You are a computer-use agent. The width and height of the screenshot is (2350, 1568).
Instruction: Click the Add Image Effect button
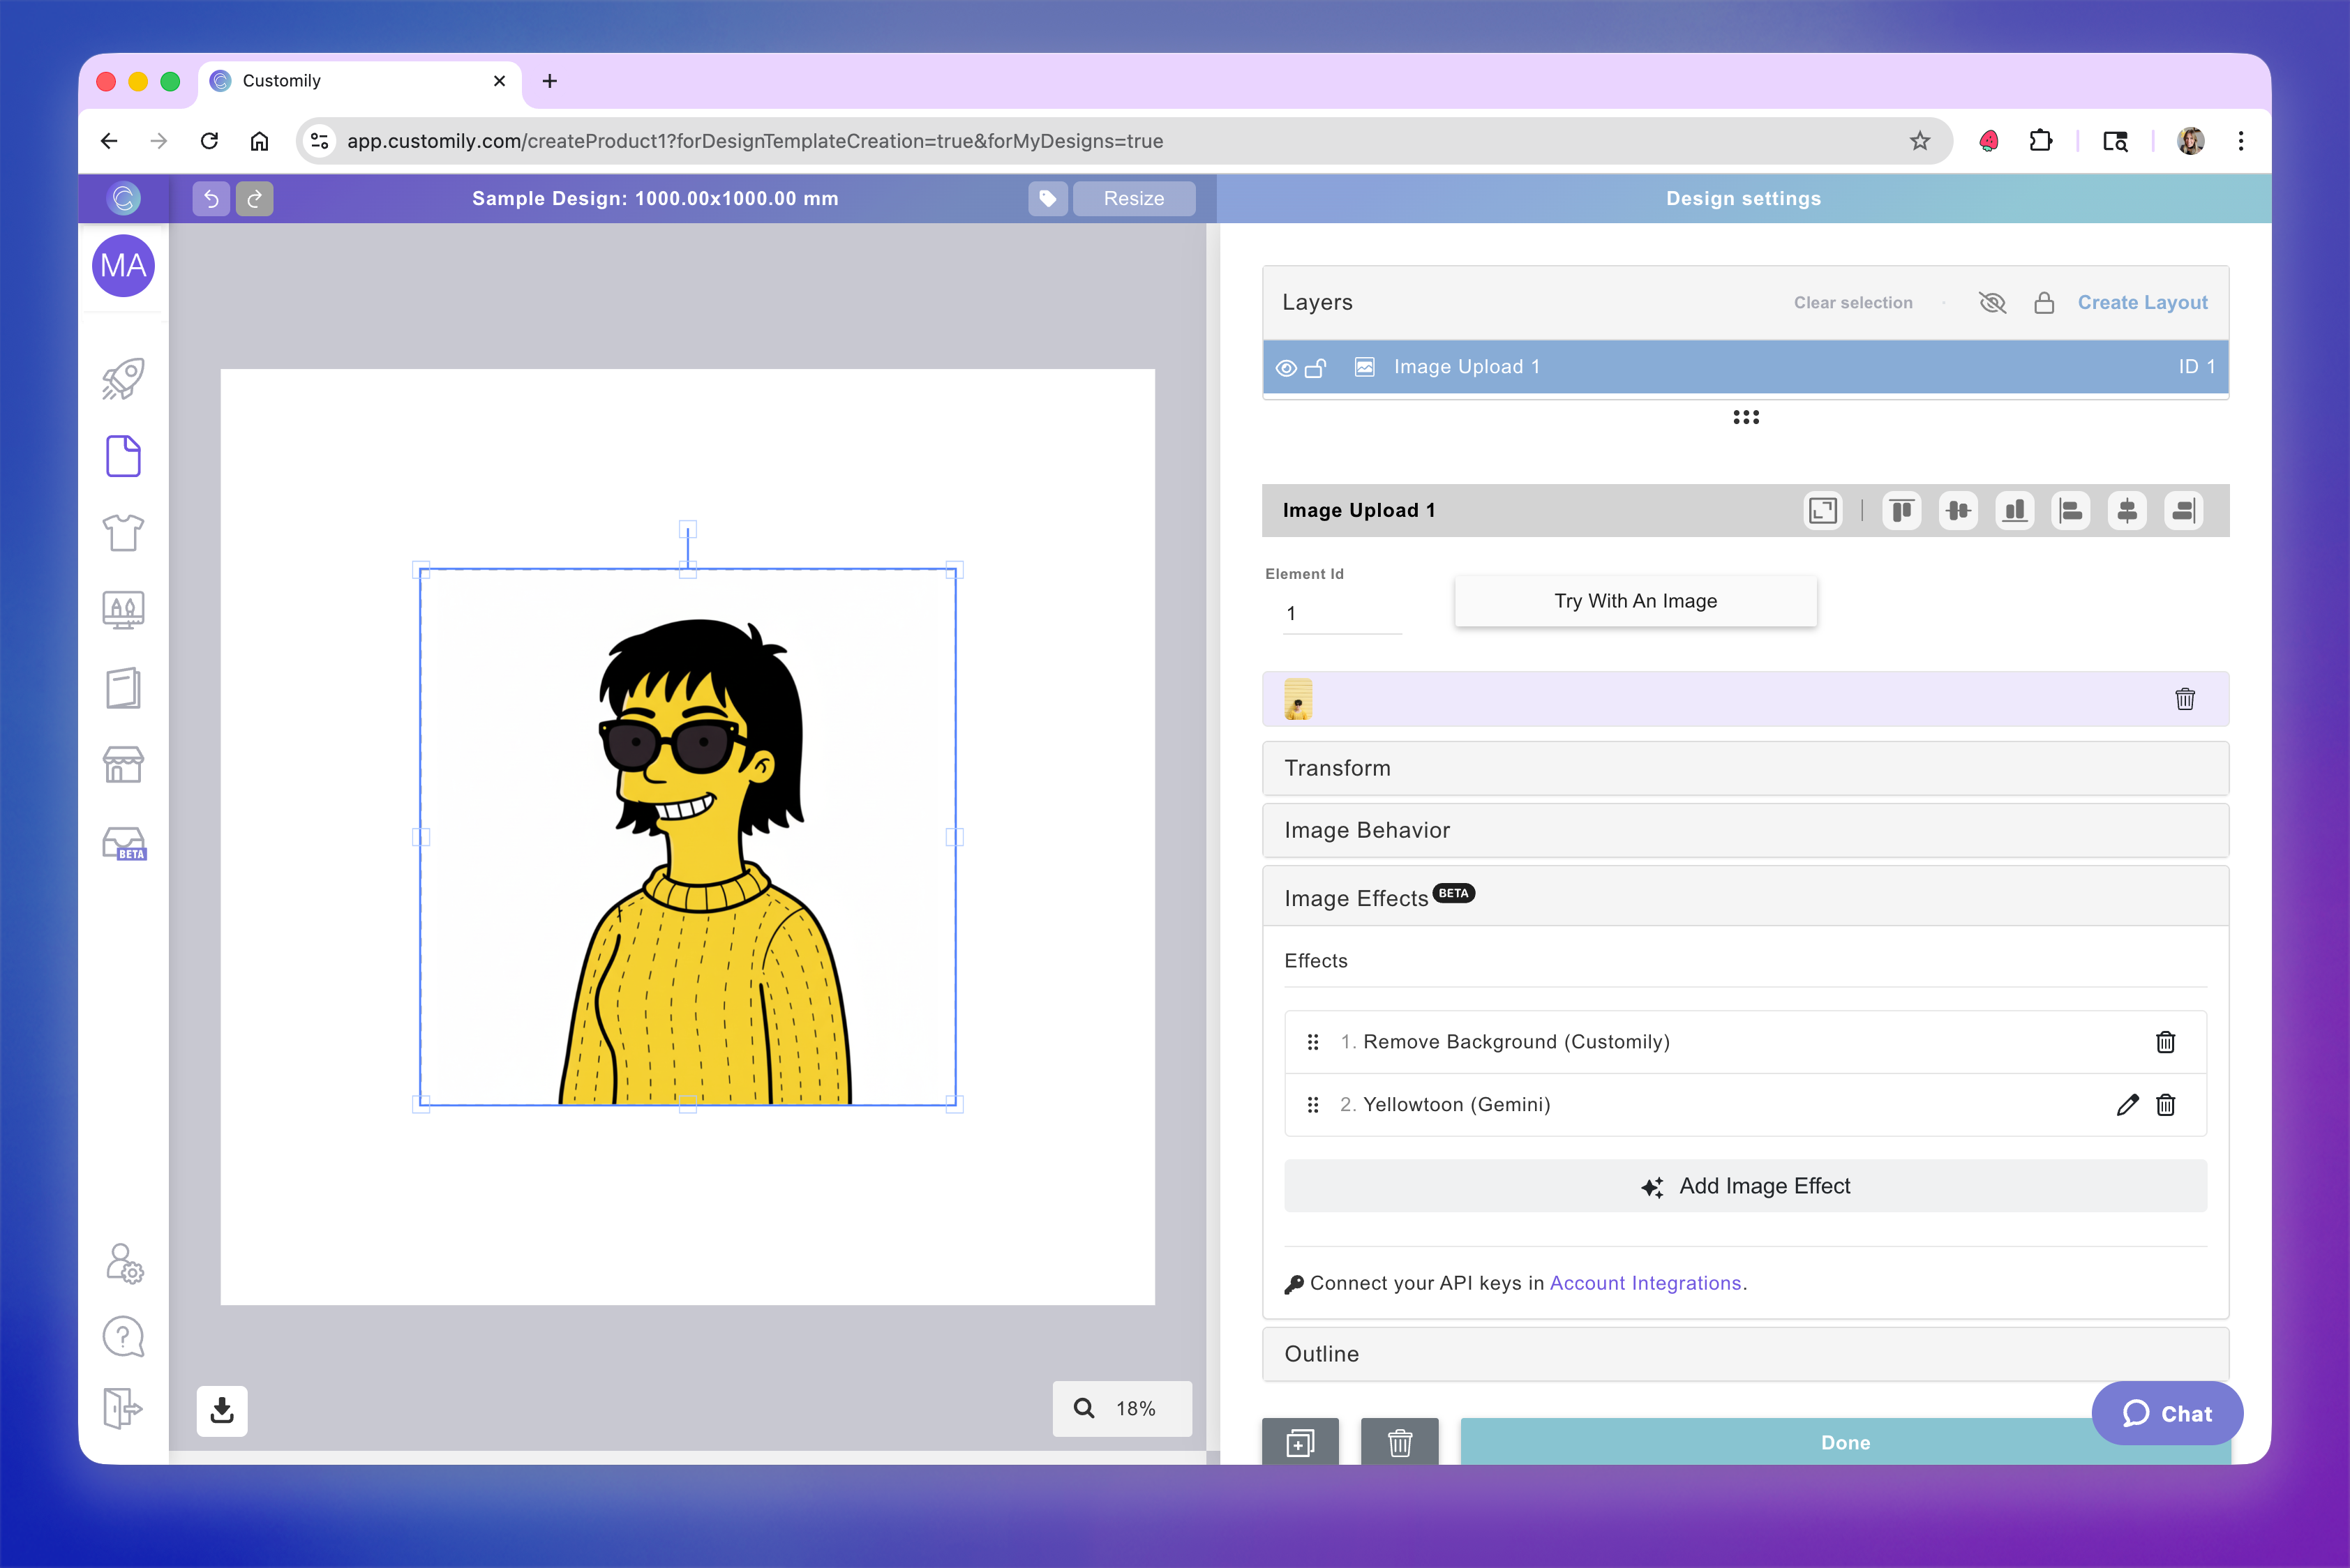[1745, 1186]
